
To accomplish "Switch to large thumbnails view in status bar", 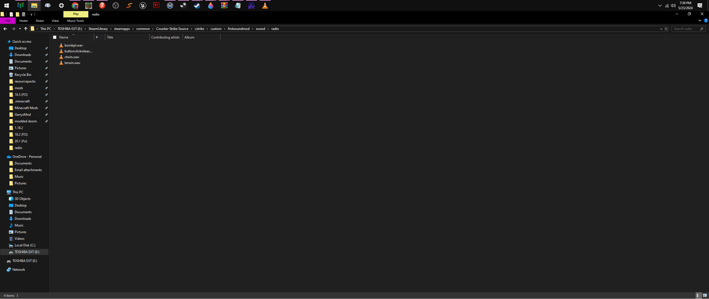I will coord(705,295).
